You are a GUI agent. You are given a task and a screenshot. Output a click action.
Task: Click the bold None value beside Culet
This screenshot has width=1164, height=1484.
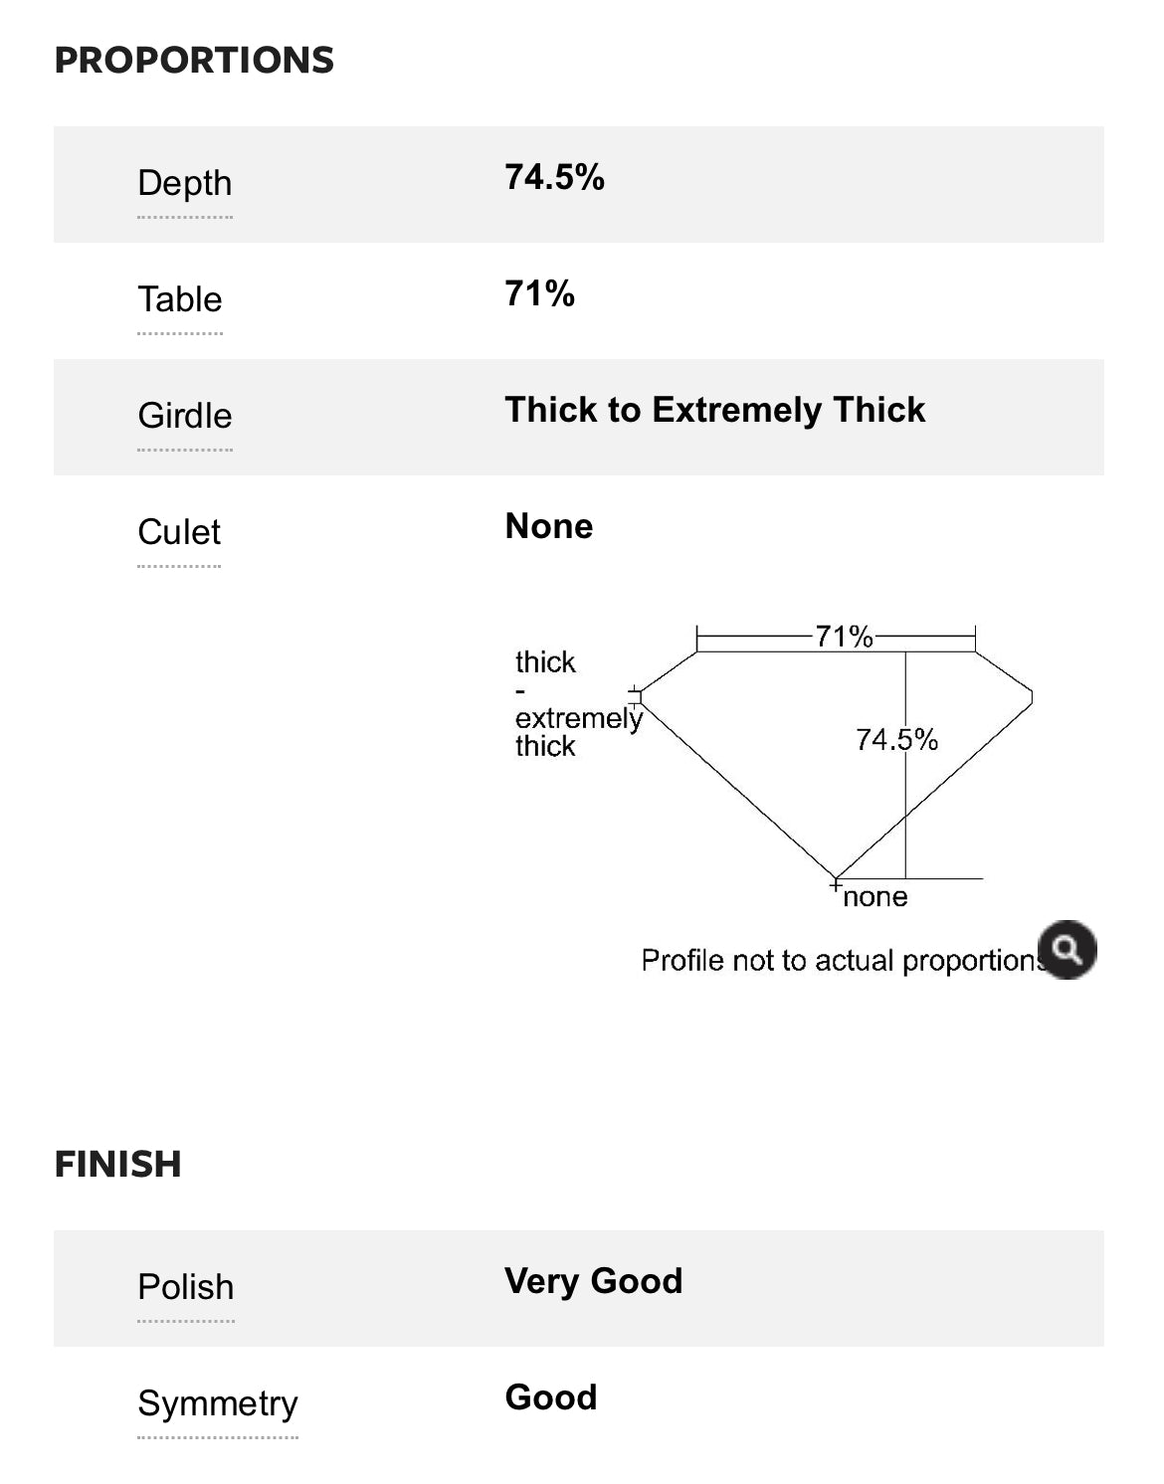(x=548, y=527)
